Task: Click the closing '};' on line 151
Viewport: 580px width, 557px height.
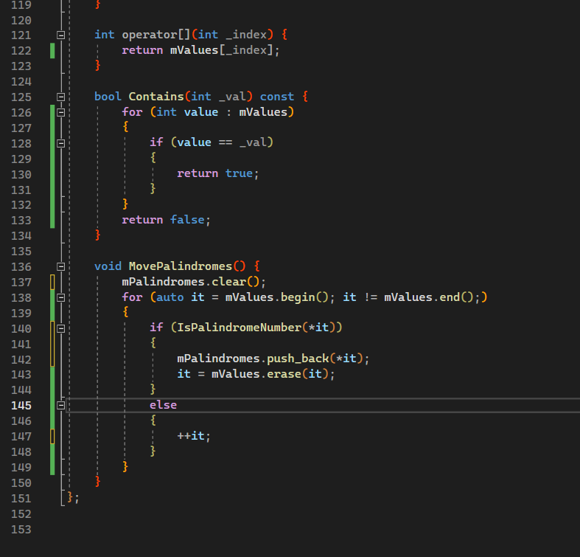Action: click(73, 498)
